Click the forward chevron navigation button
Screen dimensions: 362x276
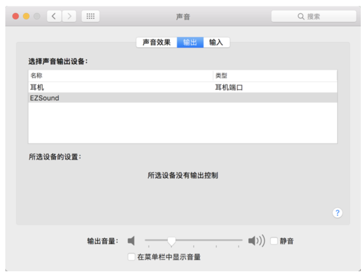(x=69, y=16)
